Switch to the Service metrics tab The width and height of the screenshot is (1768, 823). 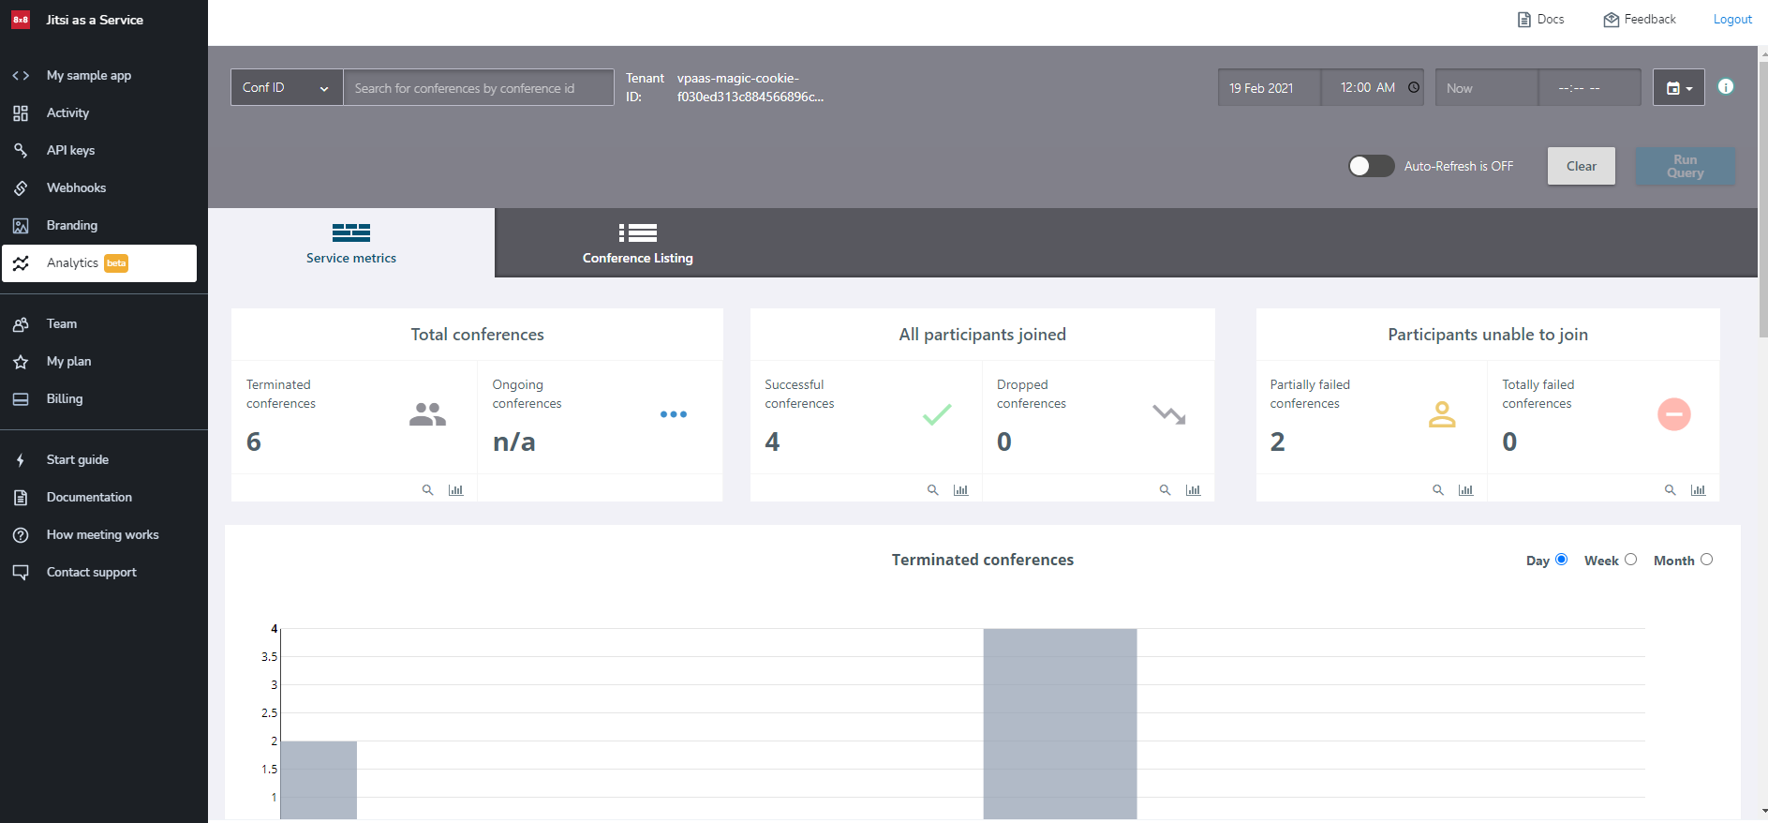[x=351, y=243]
